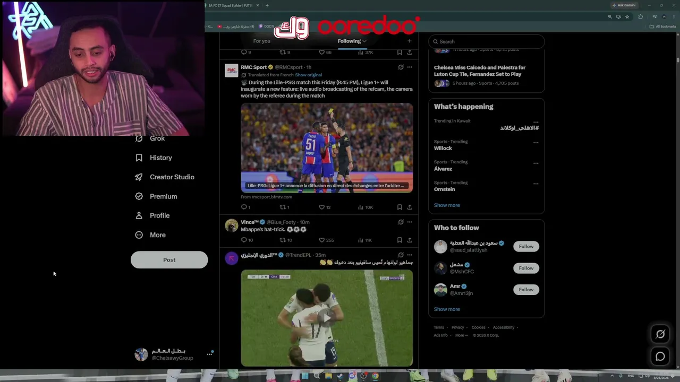
Task: Open the Ads info footer link
Action: tap(440, 335)
